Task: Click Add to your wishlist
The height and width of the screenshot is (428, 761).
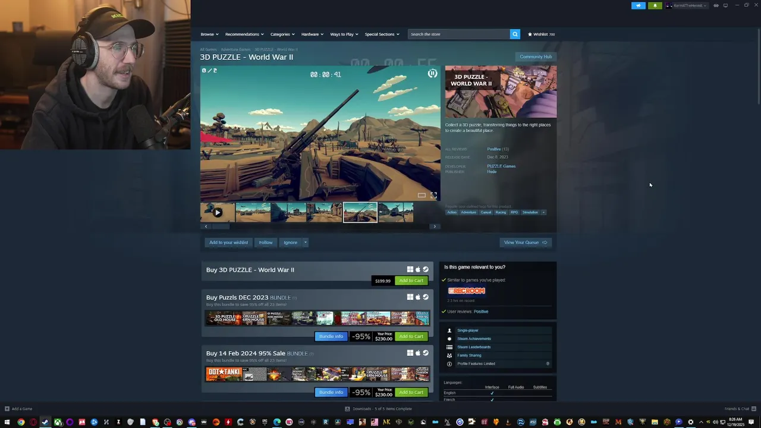Action: coord(228,242)
